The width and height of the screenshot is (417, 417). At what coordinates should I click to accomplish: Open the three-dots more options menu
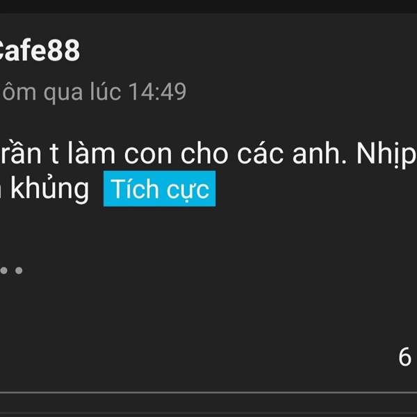pyautogui.click(x=11, y=270)
